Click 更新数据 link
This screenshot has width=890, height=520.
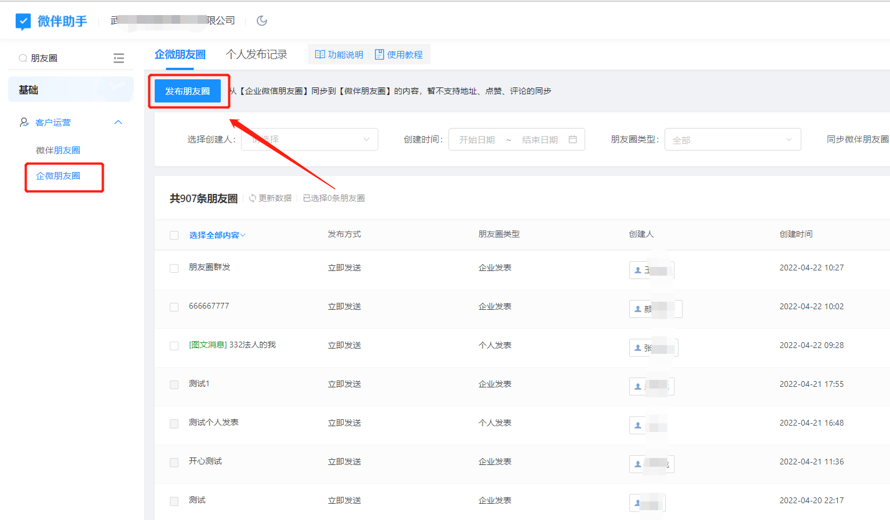(x=275, y=198)
